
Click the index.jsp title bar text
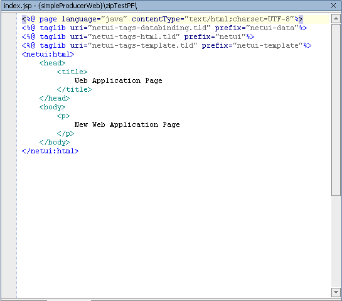click(70, 6)
